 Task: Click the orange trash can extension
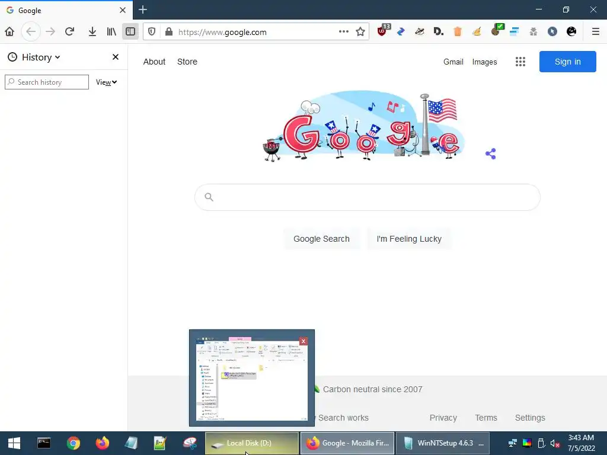pyautogui.click(x=458, y=32)
